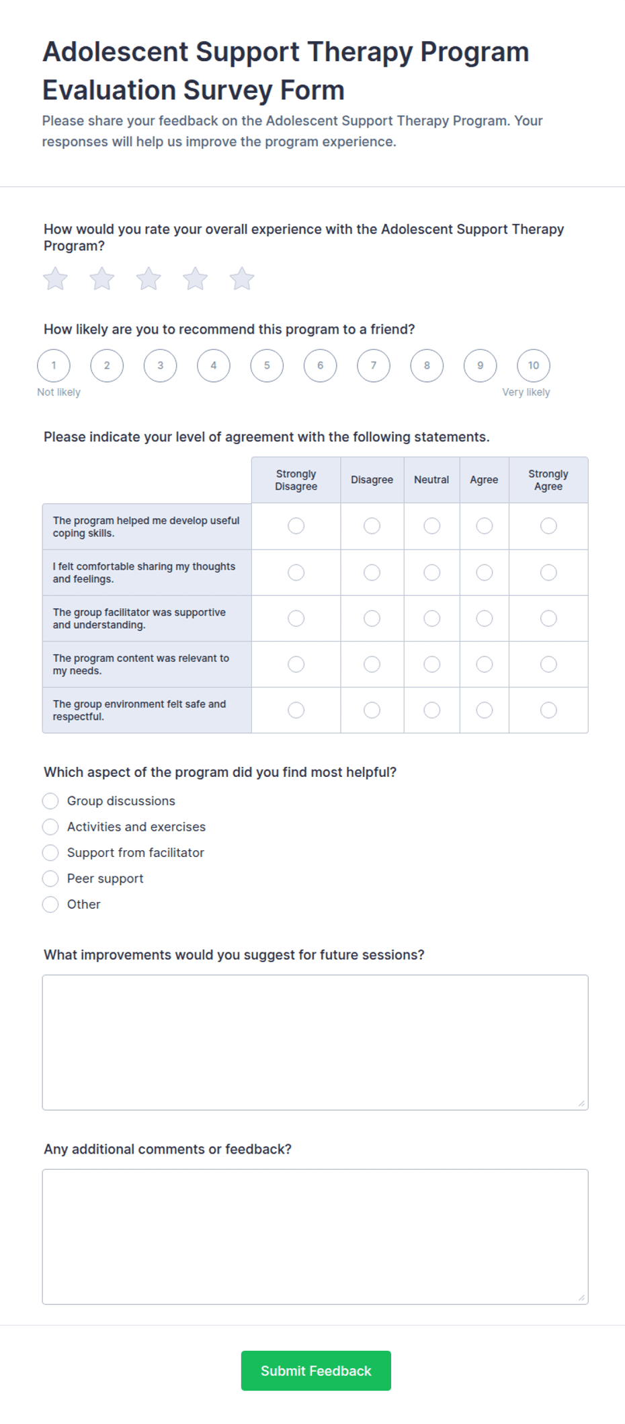Mark Agree for program content relevant
This screenshot has height=1424, width=625.
485,665
